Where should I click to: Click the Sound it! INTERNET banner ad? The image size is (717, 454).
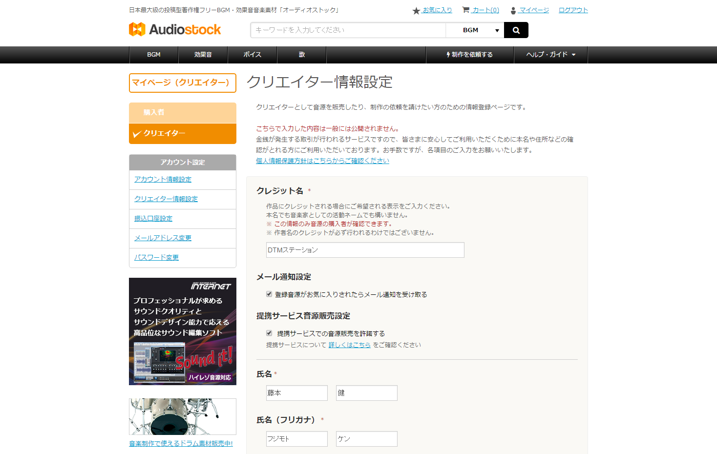click(x=183, y=331)
